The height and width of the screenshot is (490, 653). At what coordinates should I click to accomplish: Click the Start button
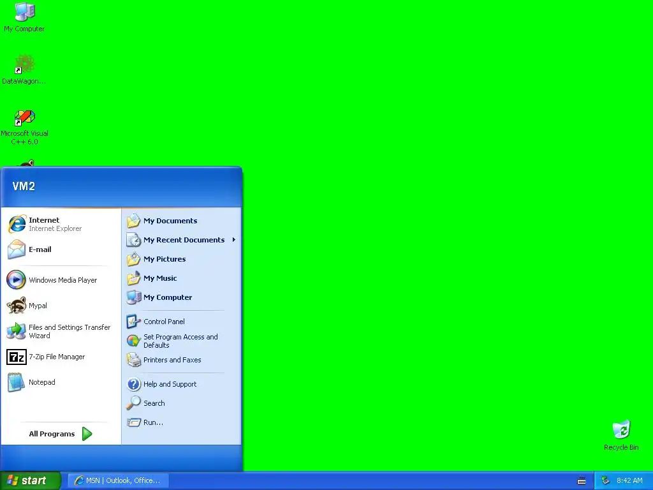coord(30,480)
